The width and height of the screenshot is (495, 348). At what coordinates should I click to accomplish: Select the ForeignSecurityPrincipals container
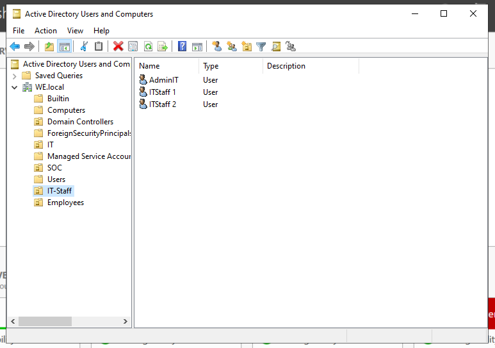point(89,133)
